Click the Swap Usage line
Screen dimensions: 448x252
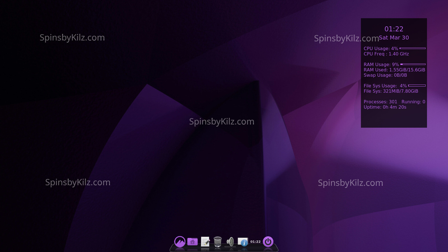(385, 75)
